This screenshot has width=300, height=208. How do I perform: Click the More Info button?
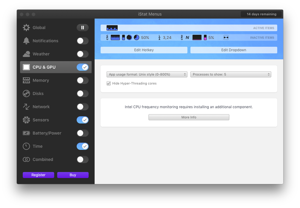coord(189,117)
